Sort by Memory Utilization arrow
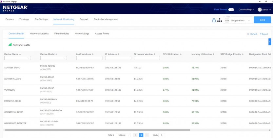 point(213,54)
